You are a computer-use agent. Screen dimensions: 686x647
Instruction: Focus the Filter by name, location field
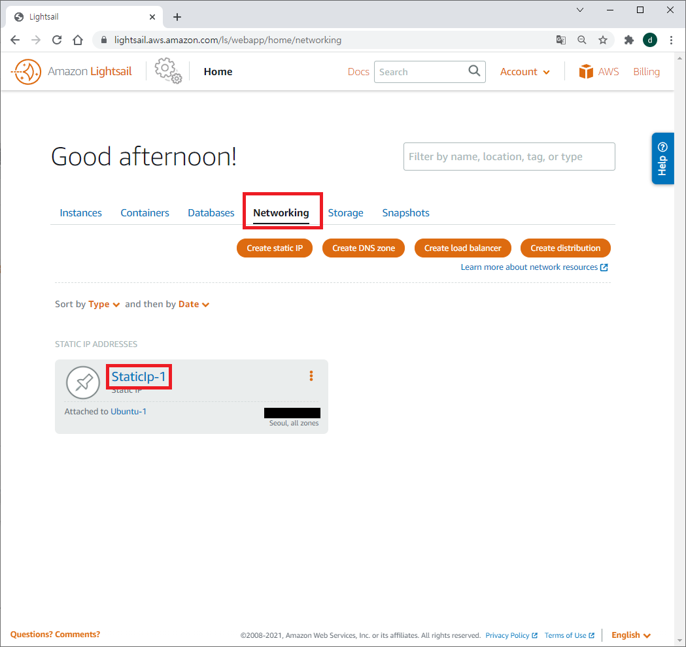point(509,156)
